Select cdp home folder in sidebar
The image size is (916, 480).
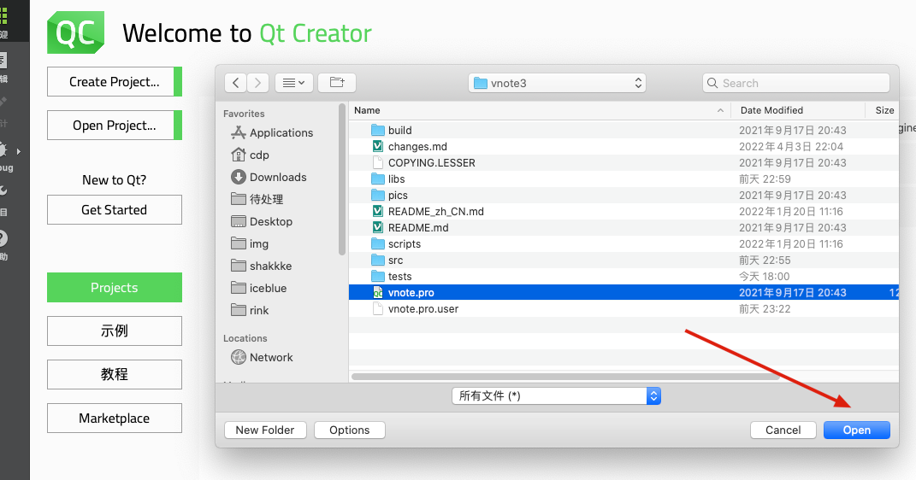pyautogui.click(x=250, y=155)
